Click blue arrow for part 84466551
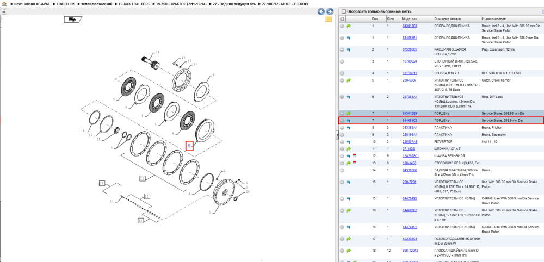This screenshot has height=262, width=544. pyautogui.click(x=349, y=38)
